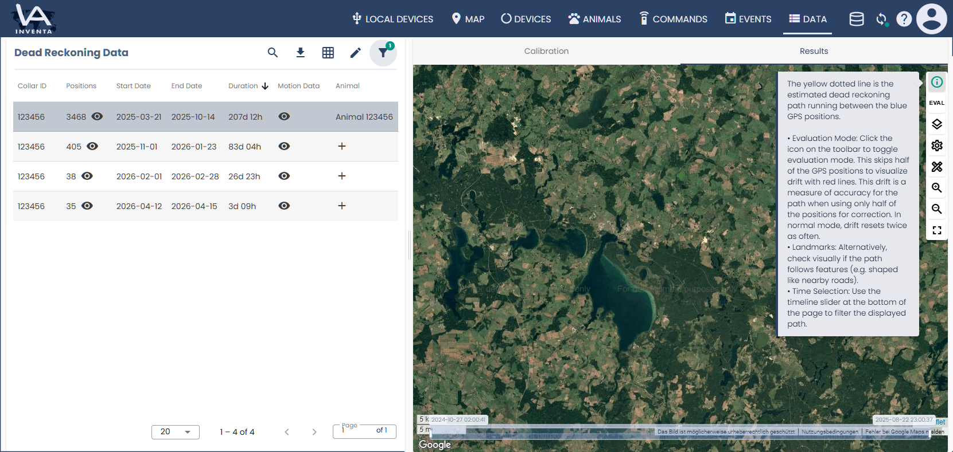Viewport: 953px width, 452px height.
Task: Open the ANIMALS menu
Action: [594, 19]
